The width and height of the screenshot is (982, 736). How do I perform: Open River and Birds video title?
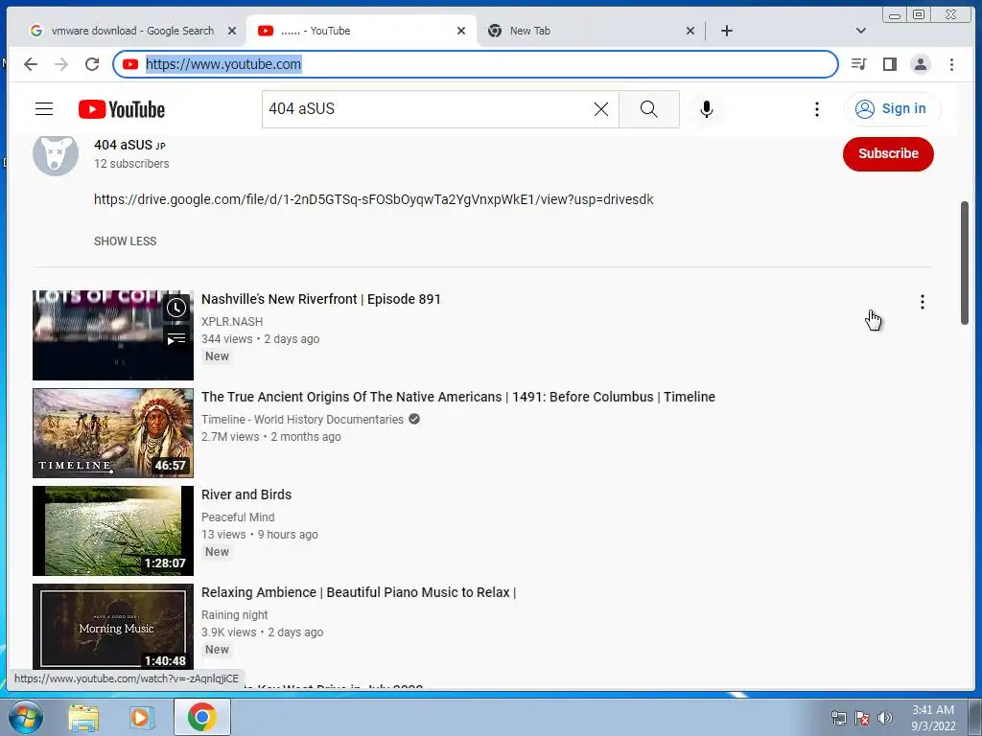point(246,494)
